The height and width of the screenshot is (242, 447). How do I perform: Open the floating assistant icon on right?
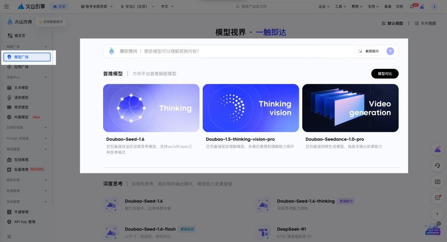click(x=437, y=149)
